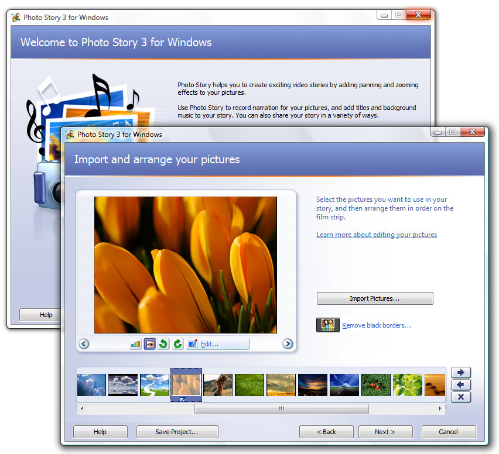
Task: Select the blue sky clouds thumbnail
Action: coord(91,385)
